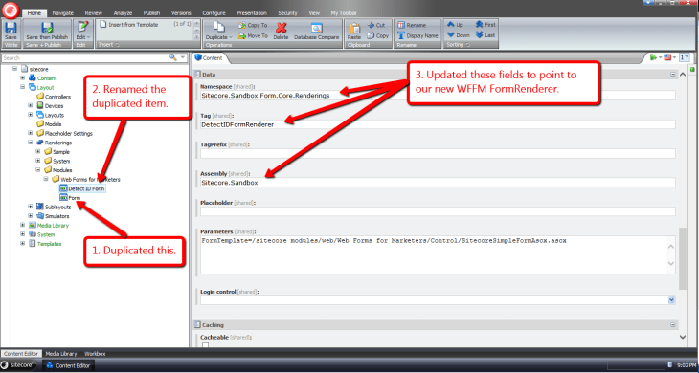Image resolution: width=699 pixels, height=373 pixels.
Task: Expand the Media Library tree node
Action: pos(23,225)
